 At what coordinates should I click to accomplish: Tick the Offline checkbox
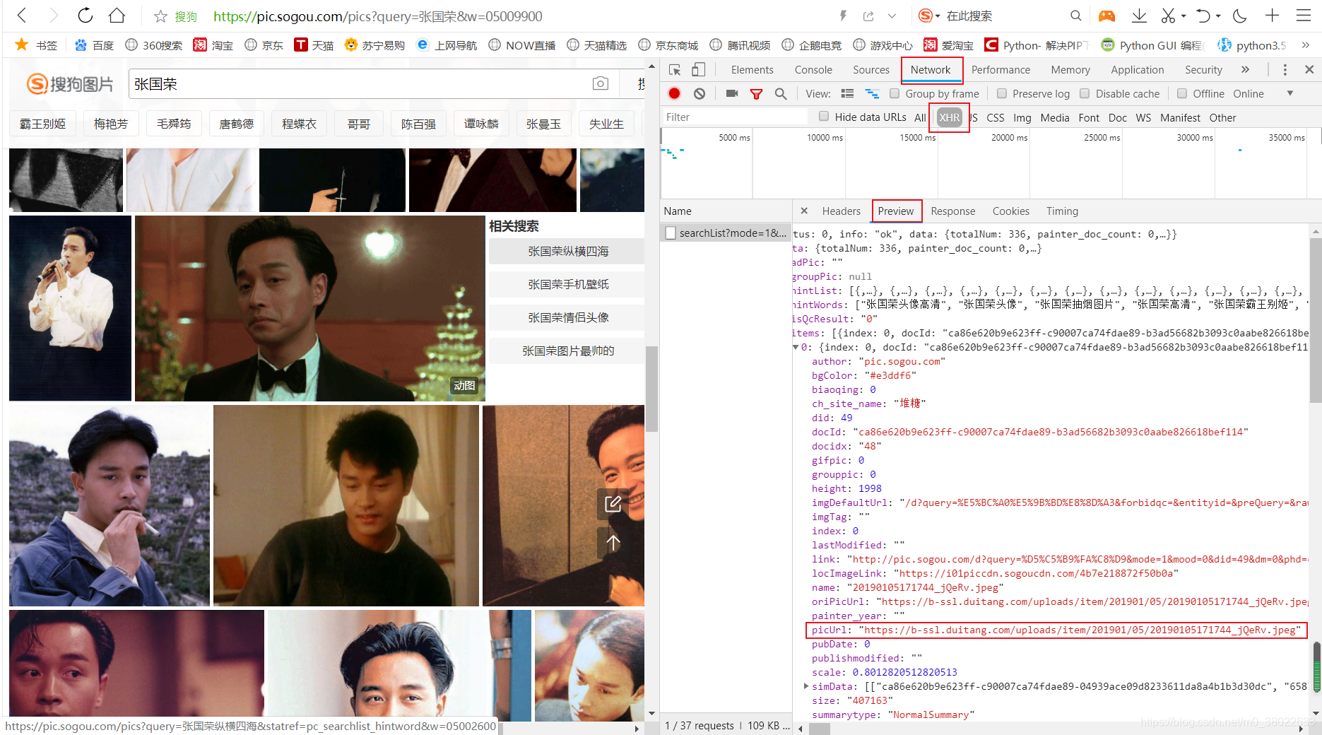pyautogui.click(x=1182, y=93)
